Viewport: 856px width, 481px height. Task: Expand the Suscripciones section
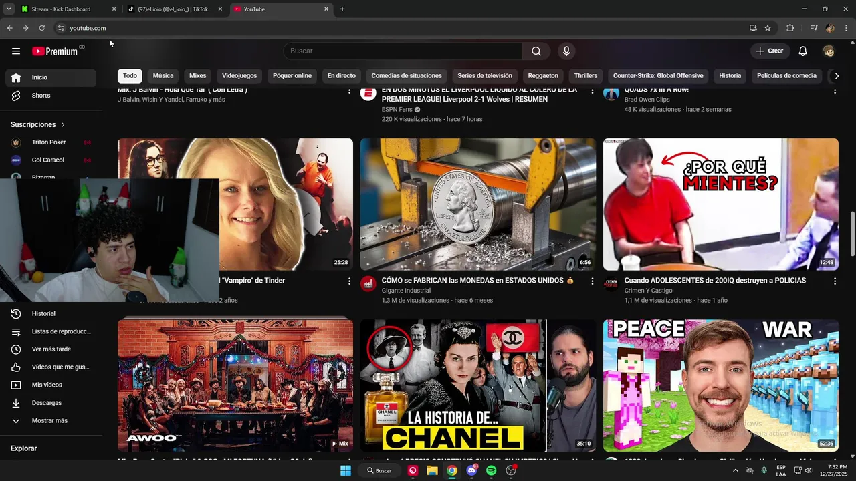point(38,124)
